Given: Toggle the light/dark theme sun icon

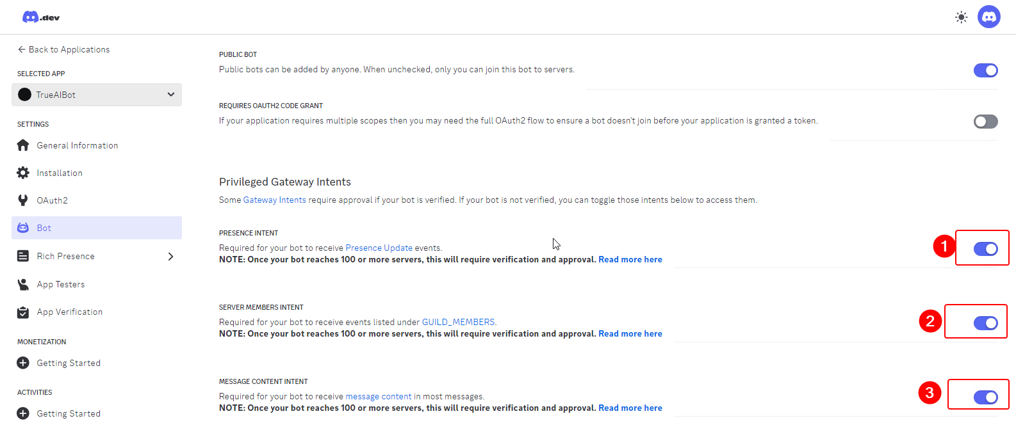Looking at the screenshot, I should (961, 17).
